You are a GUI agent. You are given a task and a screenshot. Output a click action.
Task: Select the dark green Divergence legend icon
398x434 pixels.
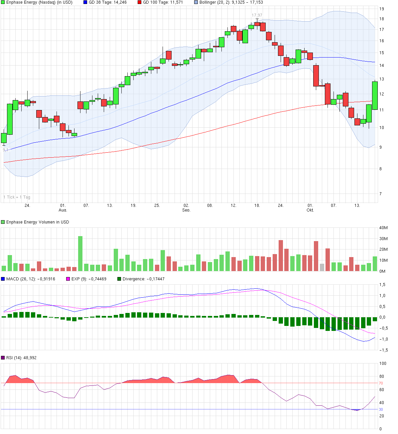tap(119, 279)
